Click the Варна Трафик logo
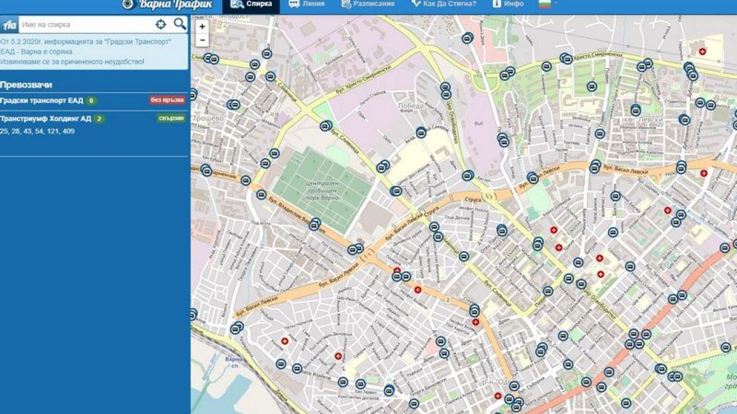 pos(167,5)
